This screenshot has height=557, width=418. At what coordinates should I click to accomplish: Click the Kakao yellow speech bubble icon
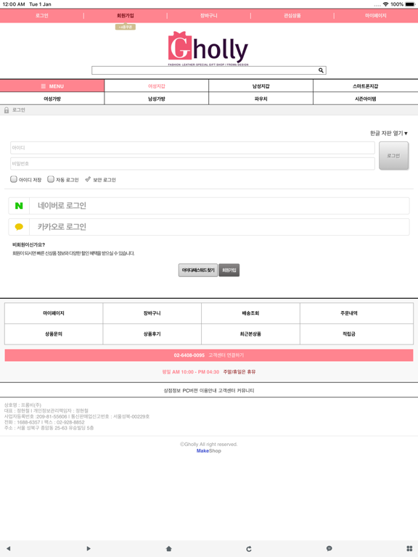tap(19, 226)
